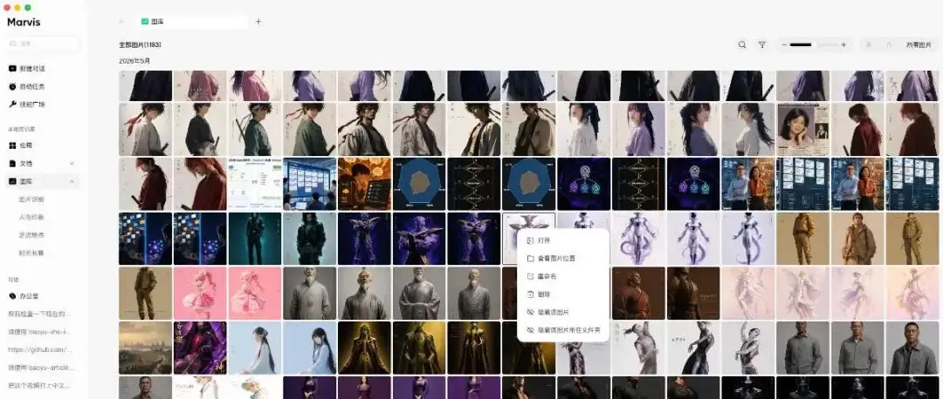
Task: Select the 所有图片 view option
Action: (919, 45)
